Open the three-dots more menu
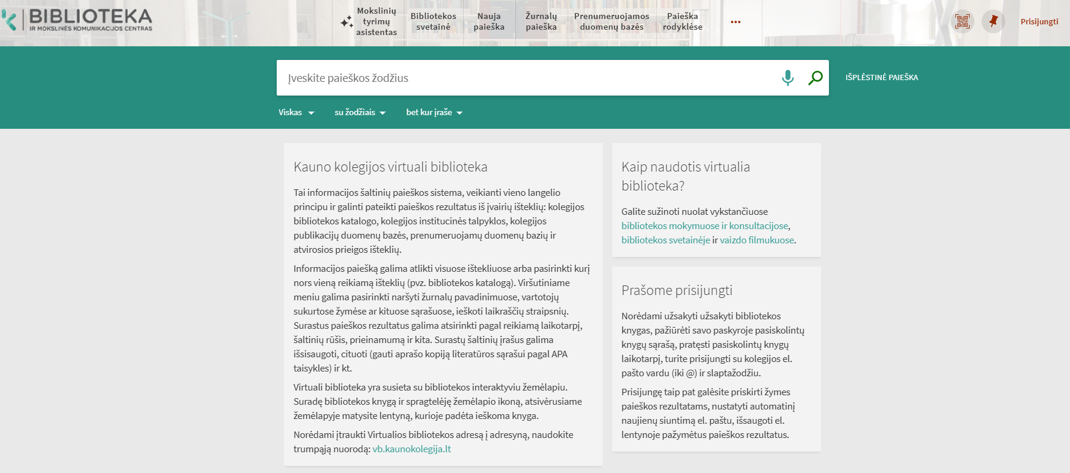The height and width of the screenshot is (473, 1070). (x=736, y=22)
